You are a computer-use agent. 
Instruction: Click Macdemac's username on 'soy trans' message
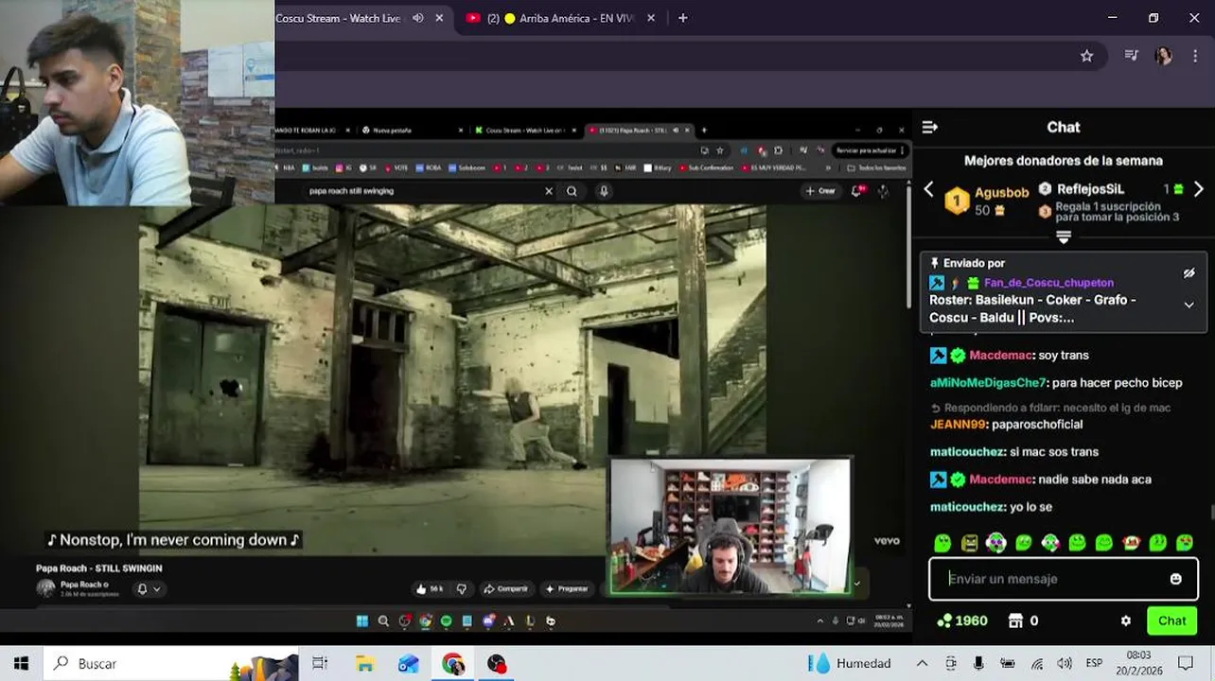(x=1000, y=355)
